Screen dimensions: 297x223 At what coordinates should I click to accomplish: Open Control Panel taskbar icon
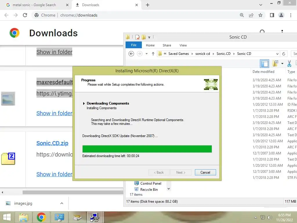(x=59, y=217)
